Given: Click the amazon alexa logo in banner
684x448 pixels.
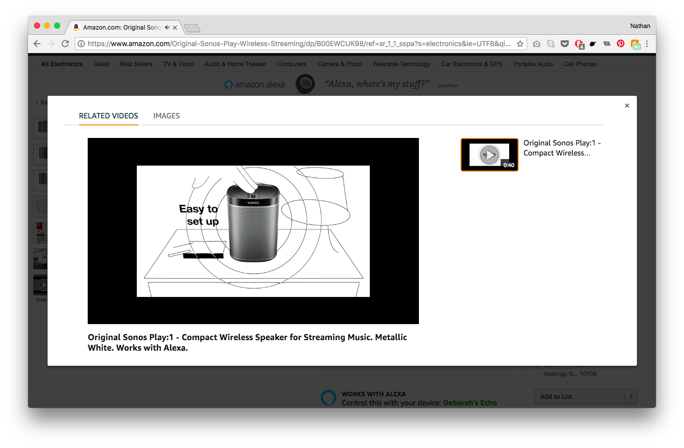Looking at the screenshot, I should coord(255,84).
